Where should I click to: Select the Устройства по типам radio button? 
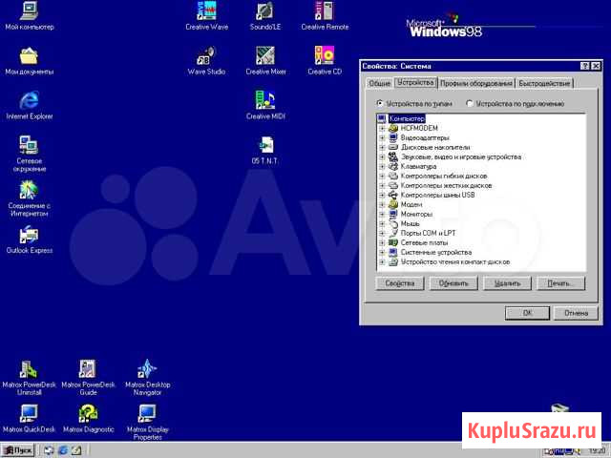click(x=380, y=104)
